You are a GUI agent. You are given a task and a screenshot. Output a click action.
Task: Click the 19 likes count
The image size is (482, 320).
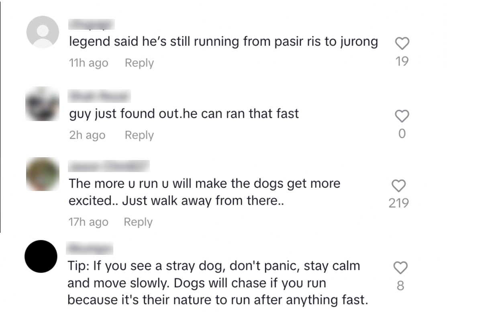pyautogui.click(x=402, y=61)
